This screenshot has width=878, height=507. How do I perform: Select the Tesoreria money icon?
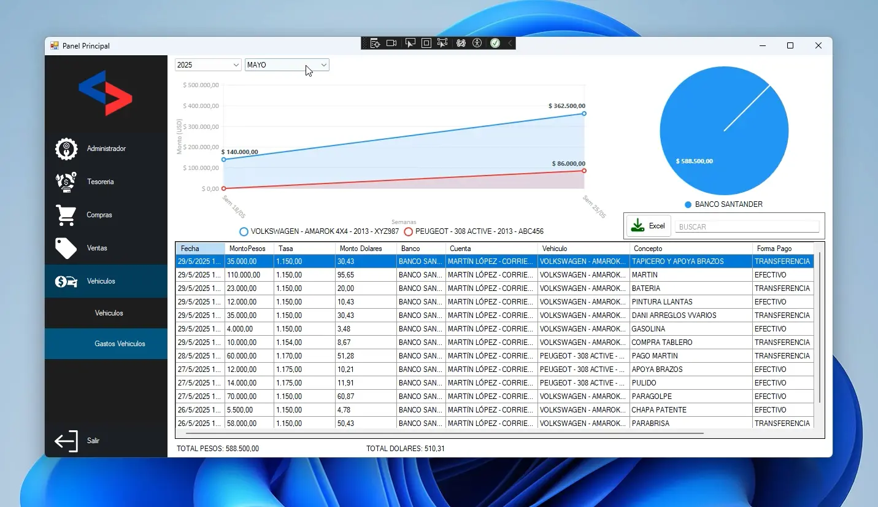(66, 182)
